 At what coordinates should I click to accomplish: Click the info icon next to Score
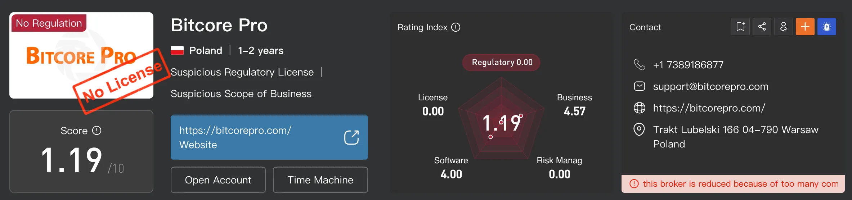97,131
